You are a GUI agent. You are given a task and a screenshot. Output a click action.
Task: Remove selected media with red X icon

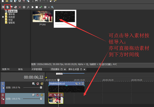(x=20, y=7)
